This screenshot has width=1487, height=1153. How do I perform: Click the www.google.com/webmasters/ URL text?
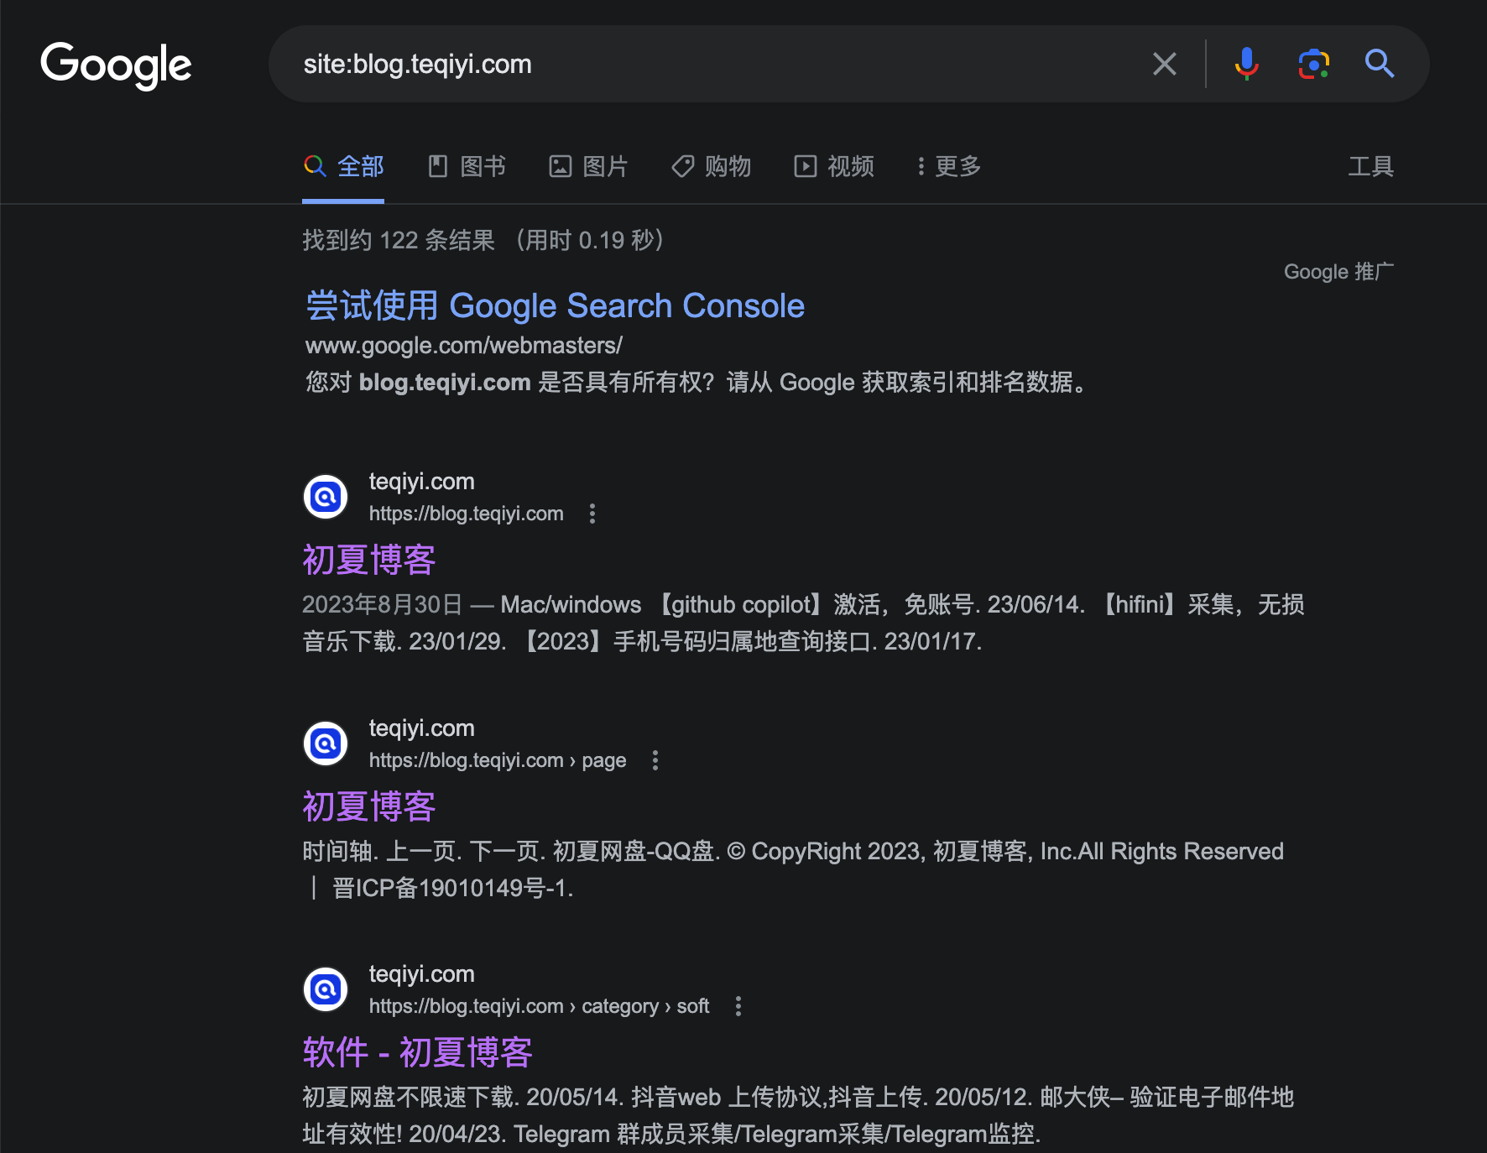coord(463,346)
